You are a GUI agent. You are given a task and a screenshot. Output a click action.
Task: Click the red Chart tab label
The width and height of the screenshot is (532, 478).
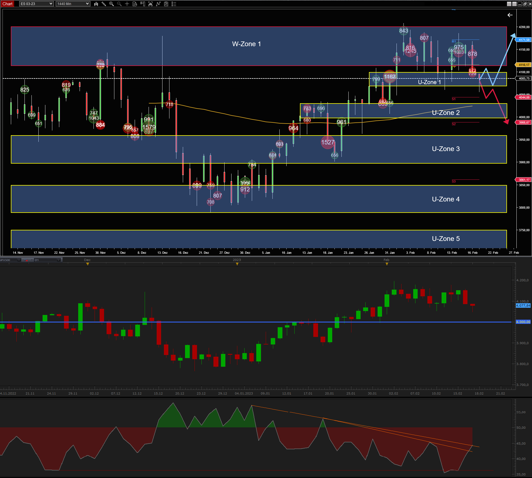pos(8,4)
